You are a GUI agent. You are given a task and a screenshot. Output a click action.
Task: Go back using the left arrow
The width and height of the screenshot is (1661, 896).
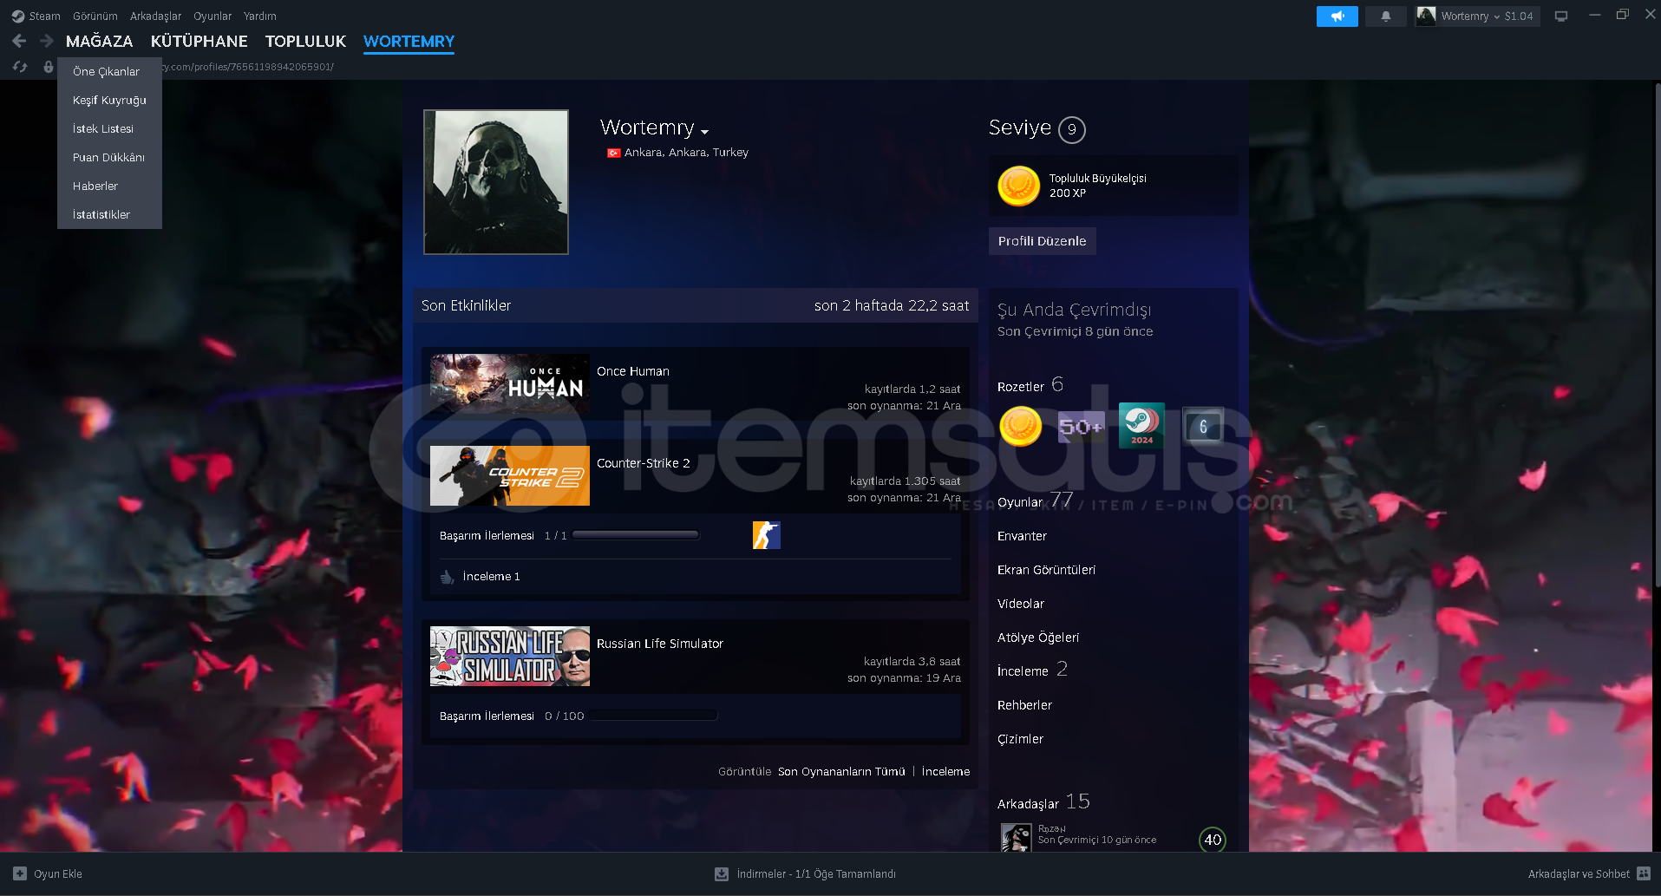[x=19, y=41]
